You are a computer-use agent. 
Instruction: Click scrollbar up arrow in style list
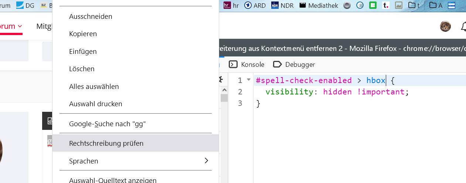224,90
